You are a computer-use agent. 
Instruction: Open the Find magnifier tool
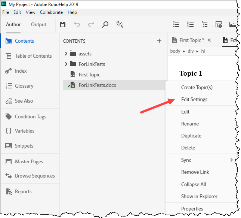point(105,25)
